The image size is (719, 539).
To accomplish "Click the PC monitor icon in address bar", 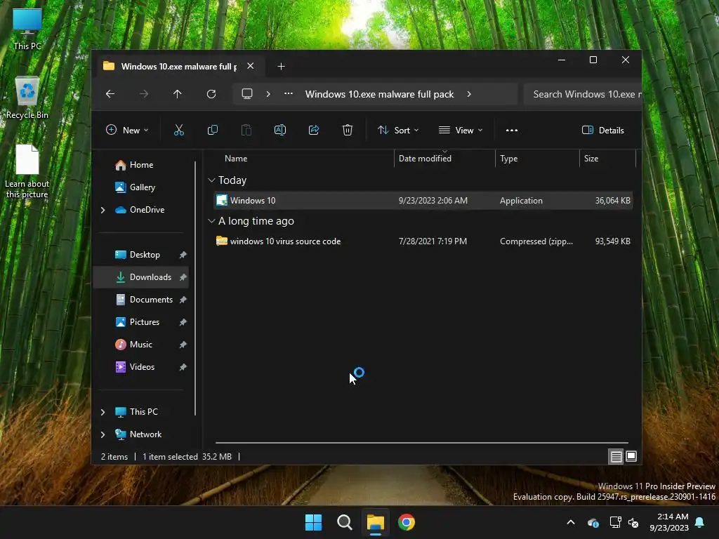I will click(247, 94).
